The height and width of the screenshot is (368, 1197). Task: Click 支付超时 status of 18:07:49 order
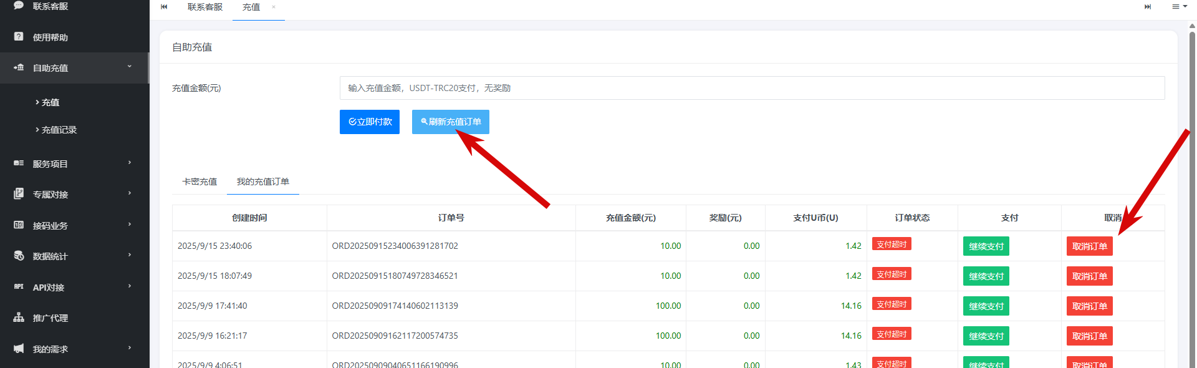pyautogui.click(x=892, y=274)
